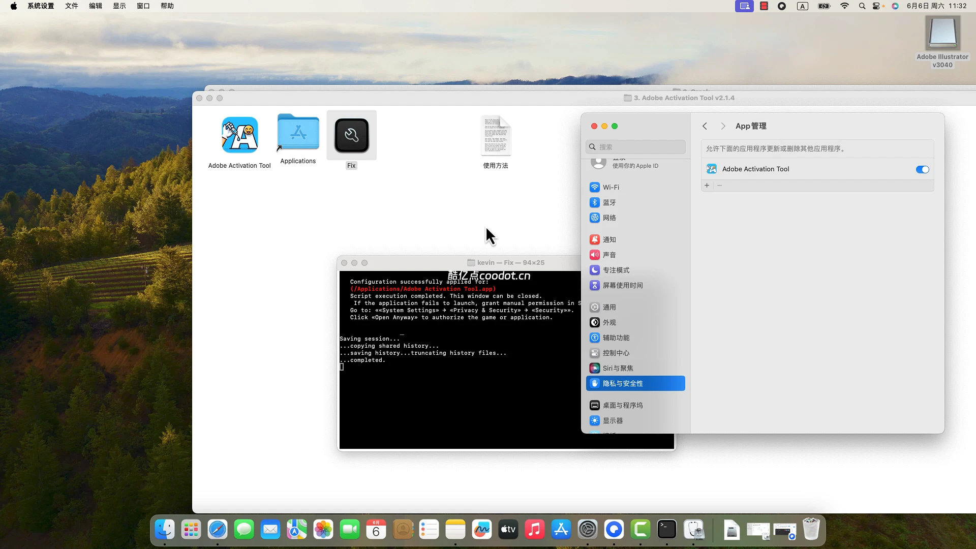Image resolution: width=976 pixels, height=549 pixels.
Task: Select the Fix script icon
Action: (351, 135)
